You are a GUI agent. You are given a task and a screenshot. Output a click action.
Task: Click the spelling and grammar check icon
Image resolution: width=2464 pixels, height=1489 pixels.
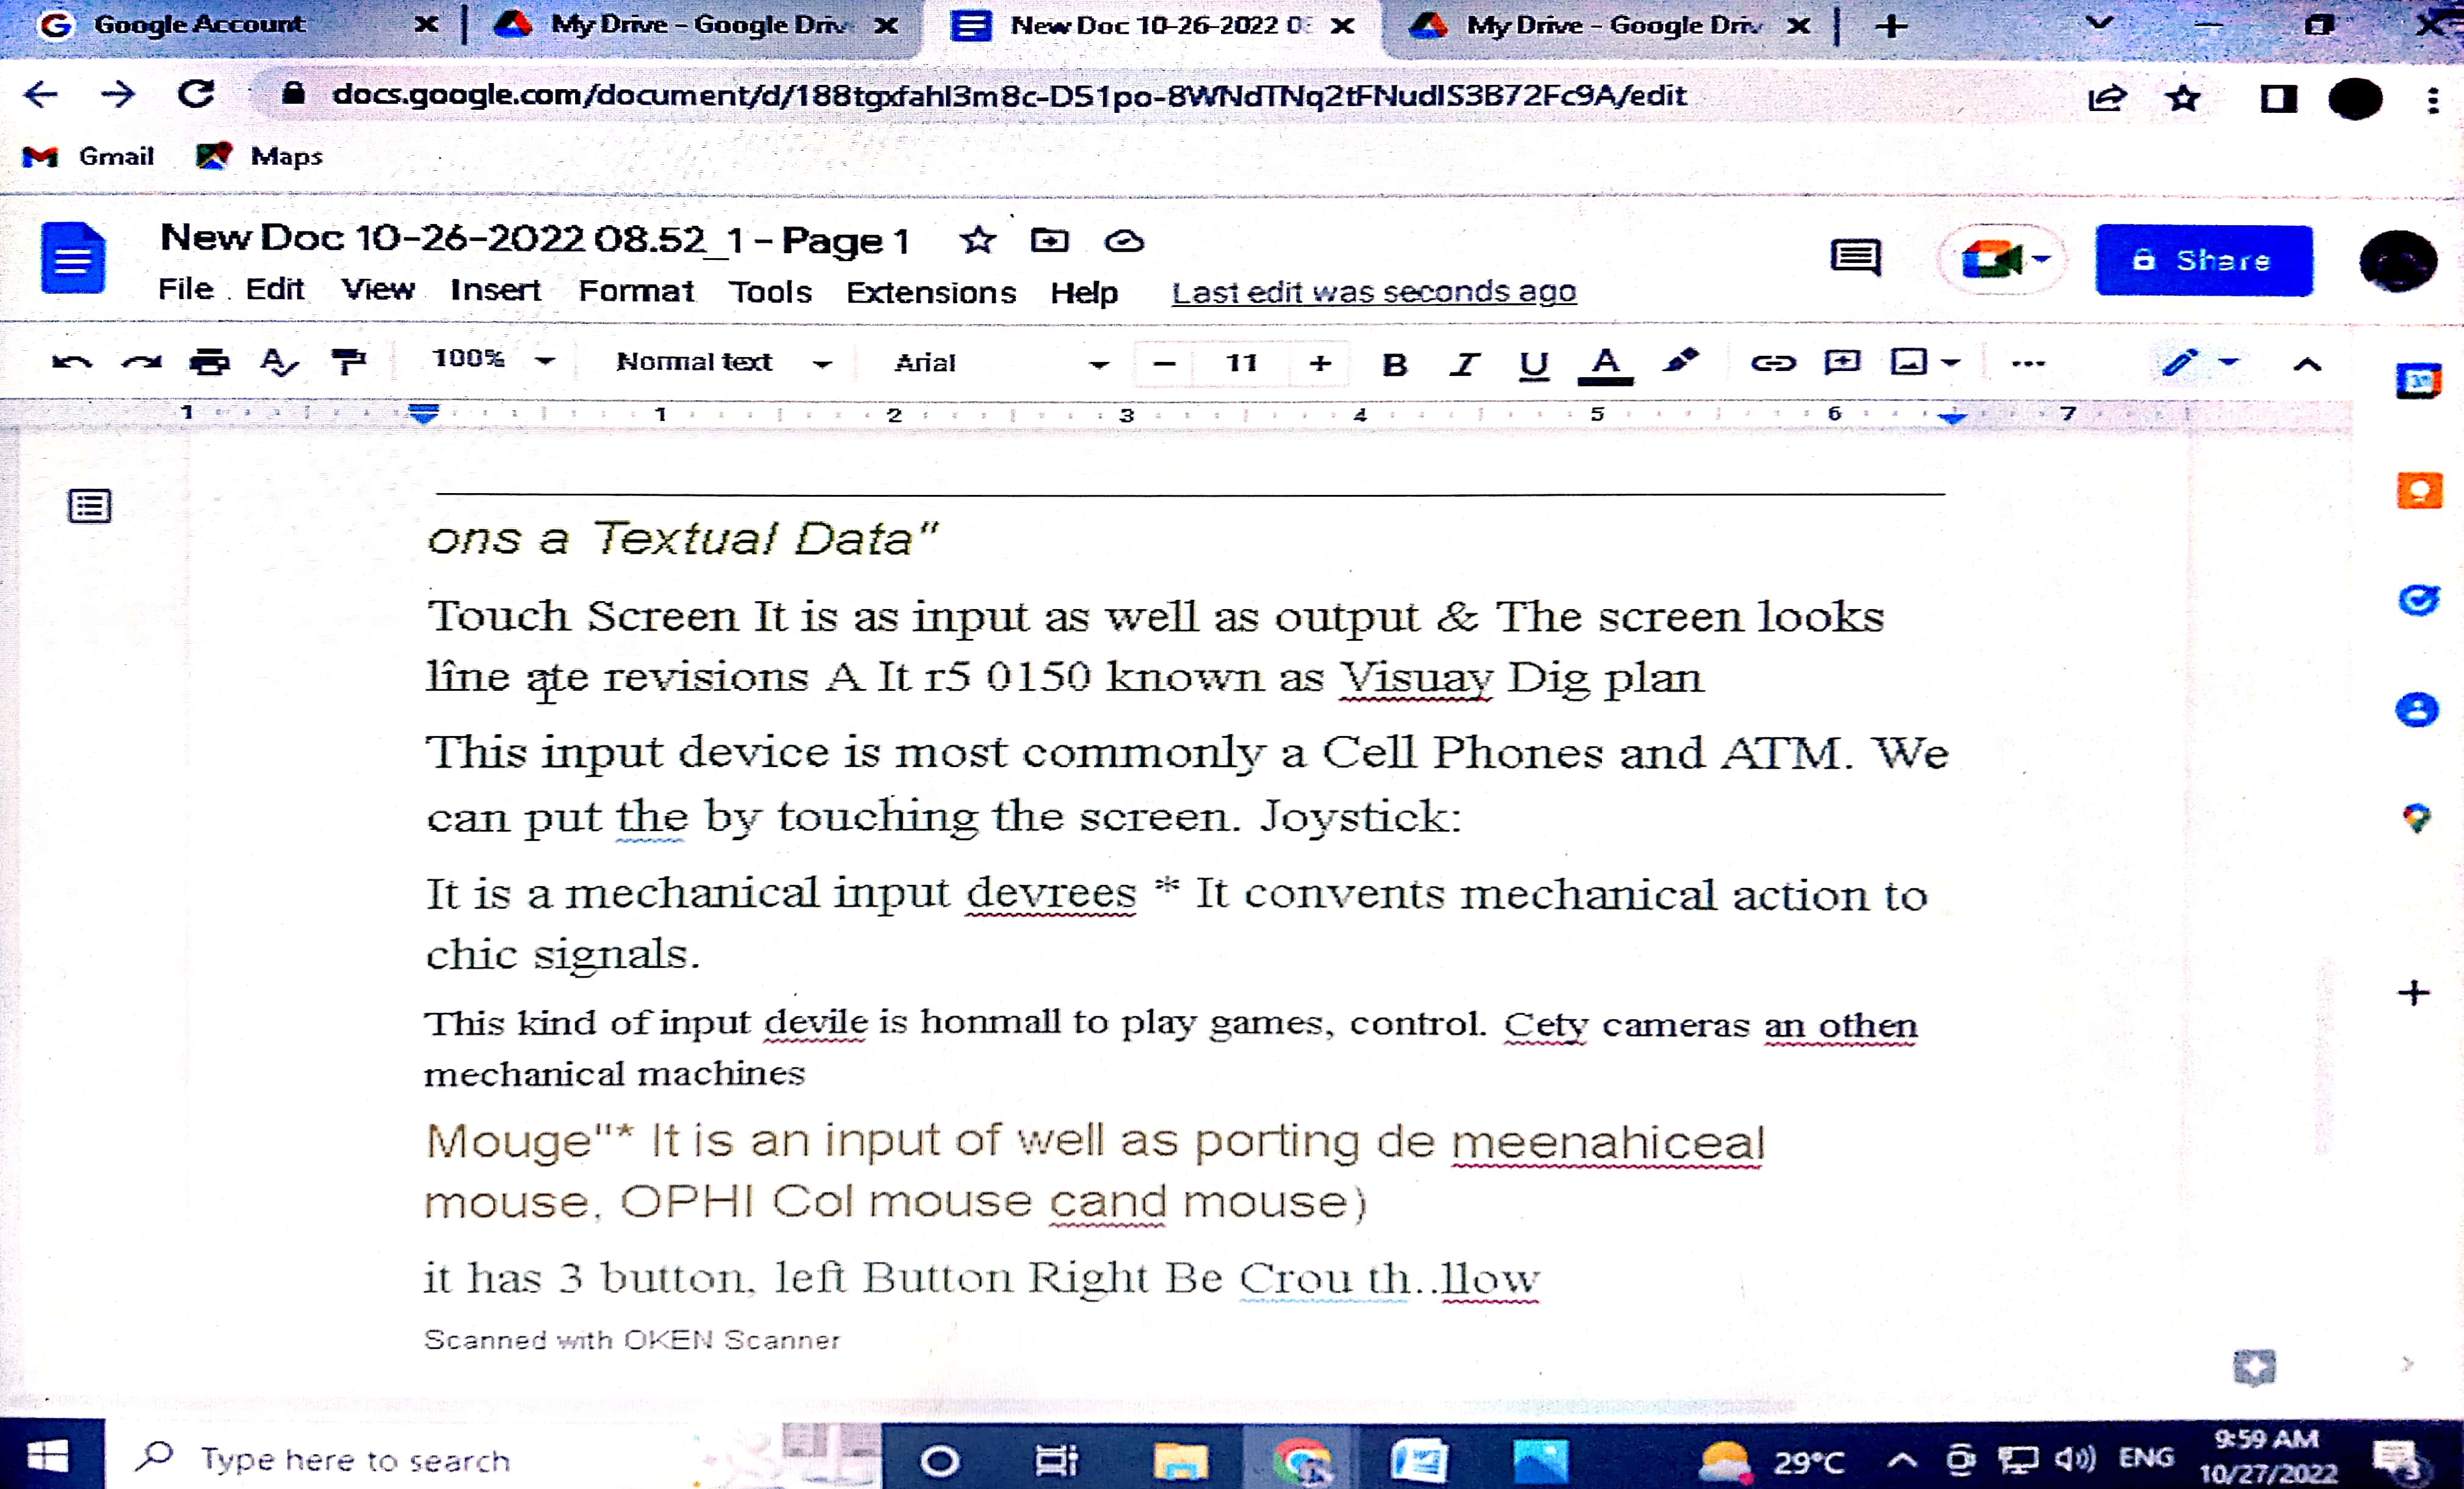pos(278,362)
